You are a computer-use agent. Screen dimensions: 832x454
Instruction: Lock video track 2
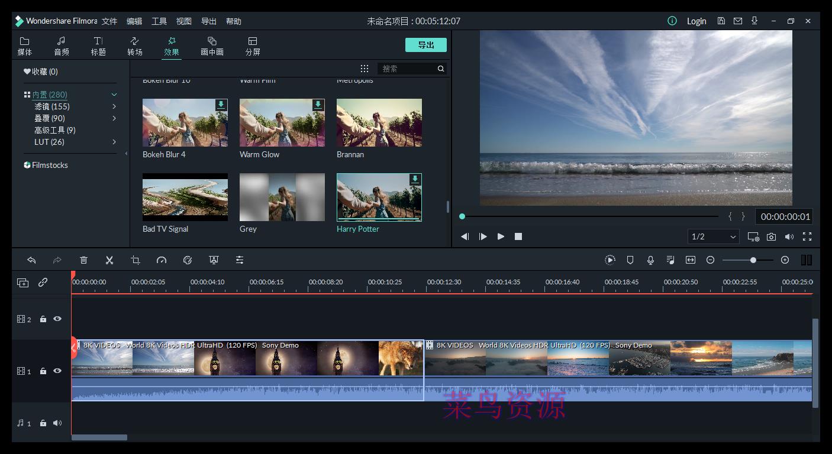42,319
